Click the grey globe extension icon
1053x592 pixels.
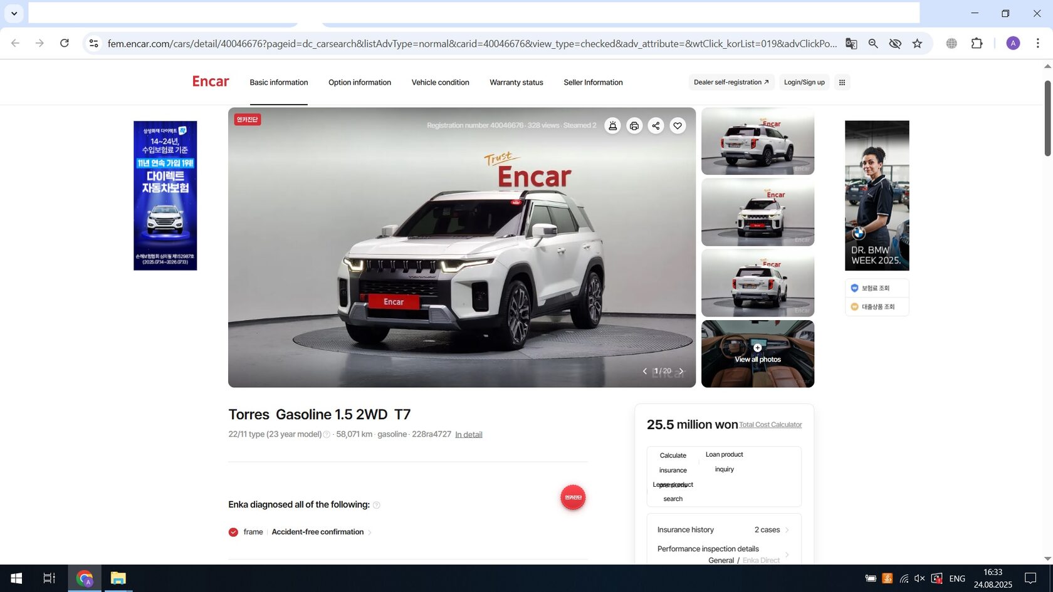click(x=951, y=43)
